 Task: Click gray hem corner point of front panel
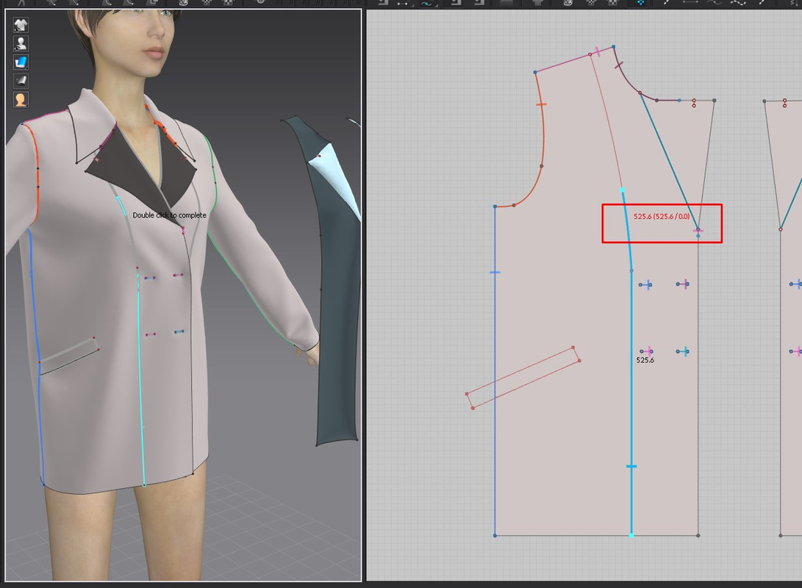pos(698,535)
